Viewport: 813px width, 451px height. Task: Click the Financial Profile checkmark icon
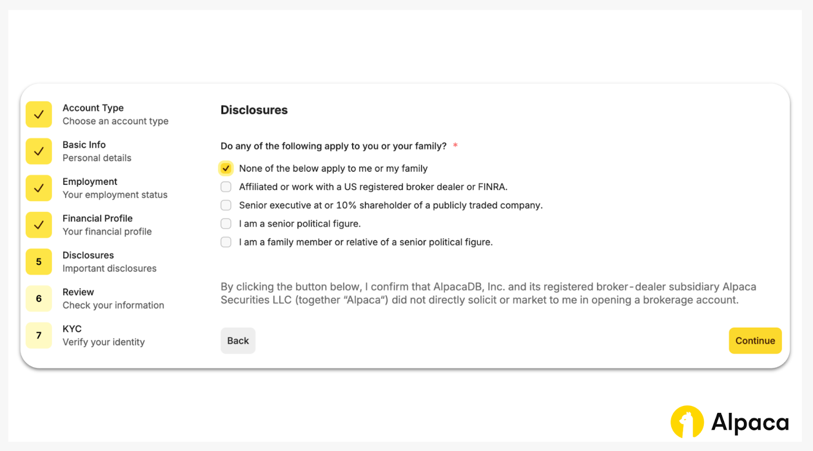pyautogui.click(x=39, y=225)
